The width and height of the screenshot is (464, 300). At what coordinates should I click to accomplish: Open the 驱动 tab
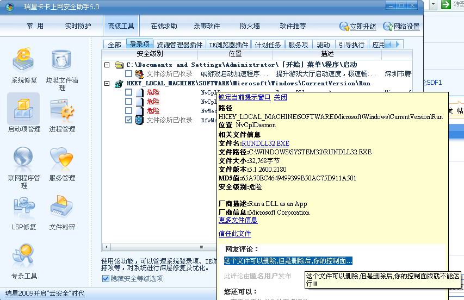click(323, 45)
